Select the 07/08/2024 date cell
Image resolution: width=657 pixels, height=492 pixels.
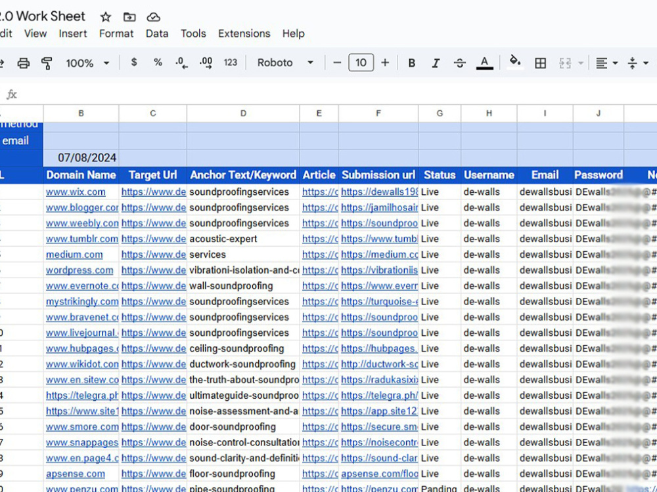pos(81,157)
